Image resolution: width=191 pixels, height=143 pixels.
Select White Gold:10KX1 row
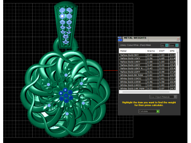147,79
